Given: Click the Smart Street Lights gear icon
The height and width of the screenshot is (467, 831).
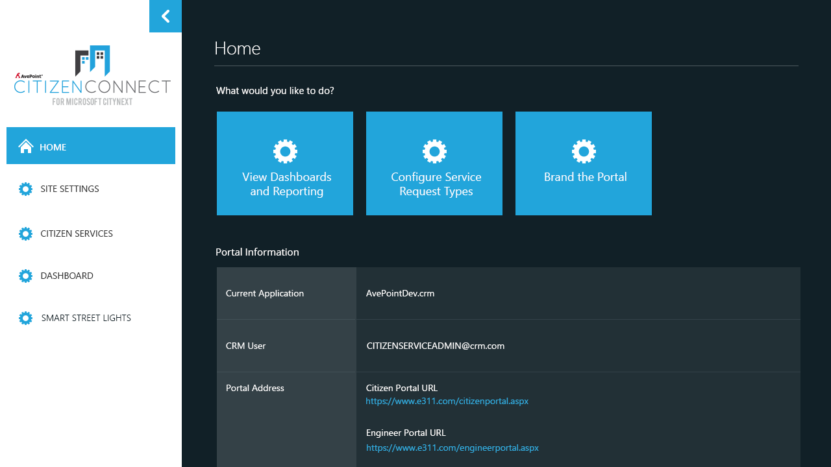Looking at the screenshot, I should tap(25, 318).
